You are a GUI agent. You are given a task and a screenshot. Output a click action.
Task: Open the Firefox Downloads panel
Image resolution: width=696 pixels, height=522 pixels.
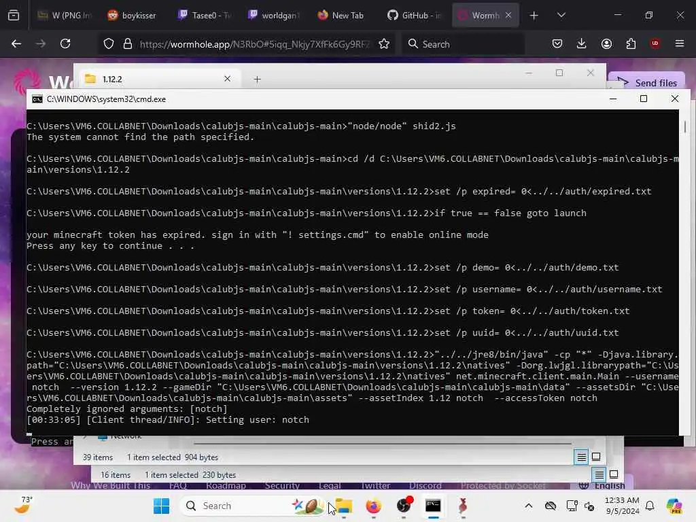point(582,44)
